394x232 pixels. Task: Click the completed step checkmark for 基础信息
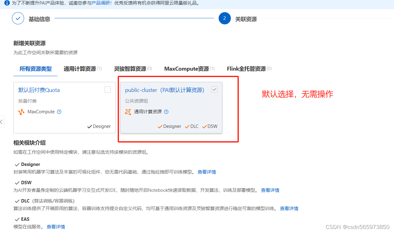18,19
